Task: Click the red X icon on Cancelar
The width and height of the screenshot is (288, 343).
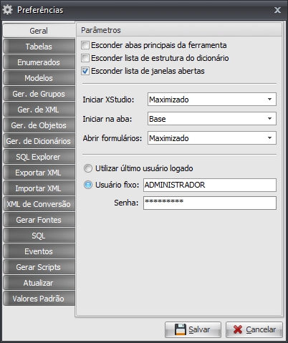Action: pos(238,329)
